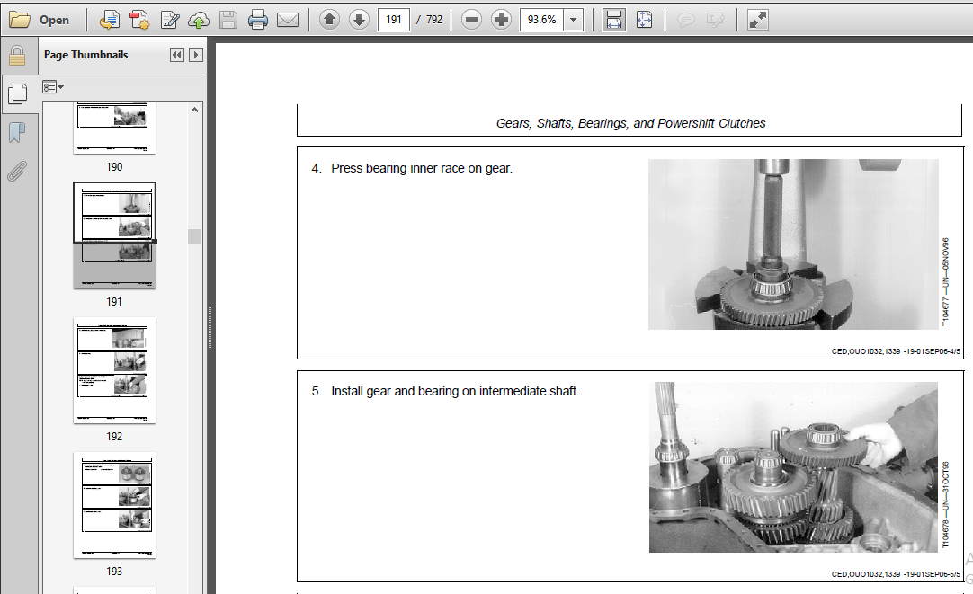Image resolution: width=973 pixels, height=594 pixels.
Task: Click the Edit PDF (pencil page) icon
Action: click(x=169, y=20)
